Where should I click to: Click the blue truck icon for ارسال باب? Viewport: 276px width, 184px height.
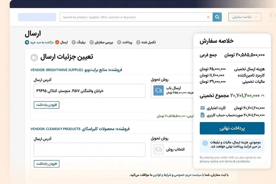coord(159,90)
